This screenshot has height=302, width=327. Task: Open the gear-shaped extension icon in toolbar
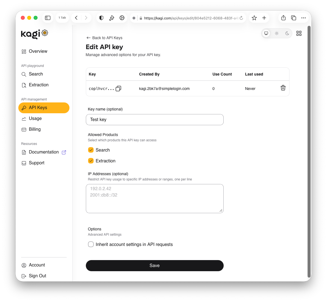[122, 18]
